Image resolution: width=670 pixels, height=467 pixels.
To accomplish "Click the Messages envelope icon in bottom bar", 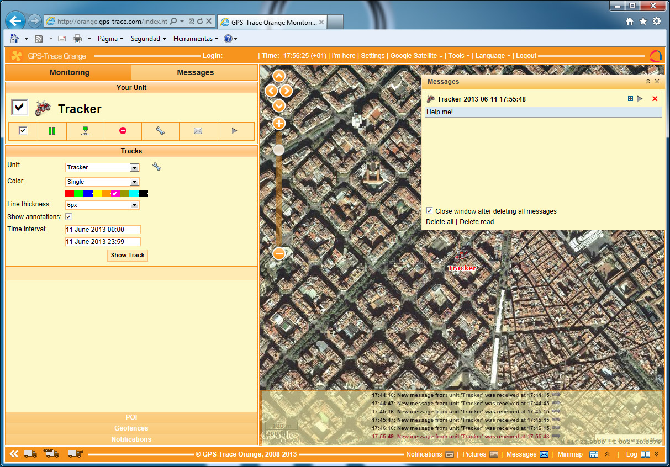I will [x=544, y=454].
